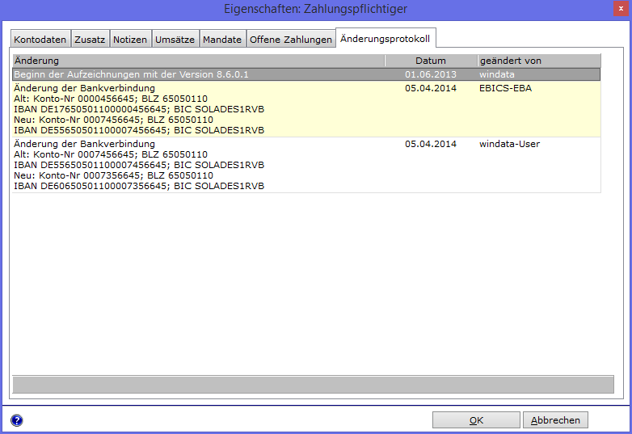Switch to the Kontodaten tab

coord(40,40)
